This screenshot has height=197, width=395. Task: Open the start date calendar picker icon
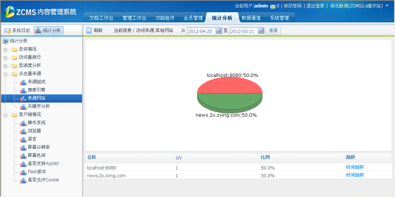click(219, 31)
